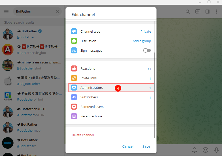Open the emoji picker smiley icon
This screenshot has height=156, width=222.
point(205,150)
